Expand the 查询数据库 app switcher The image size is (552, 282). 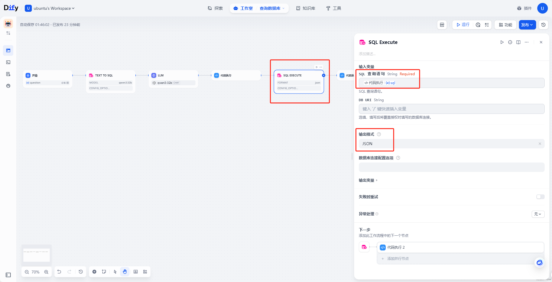point(272,8)
